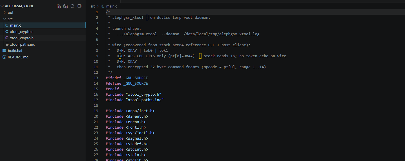Click the "Wire (recovered from stock arm64" comment
Image resolution: width=405 pixels, height=161 pixels.
pyautogui.click(x=179, y=45)
